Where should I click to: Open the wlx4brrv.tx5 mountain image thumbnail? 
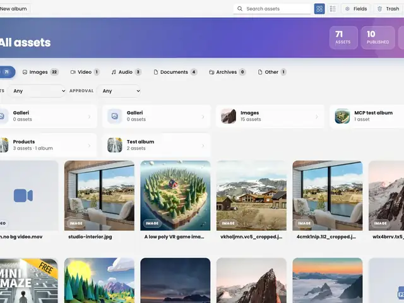point(386,196)
